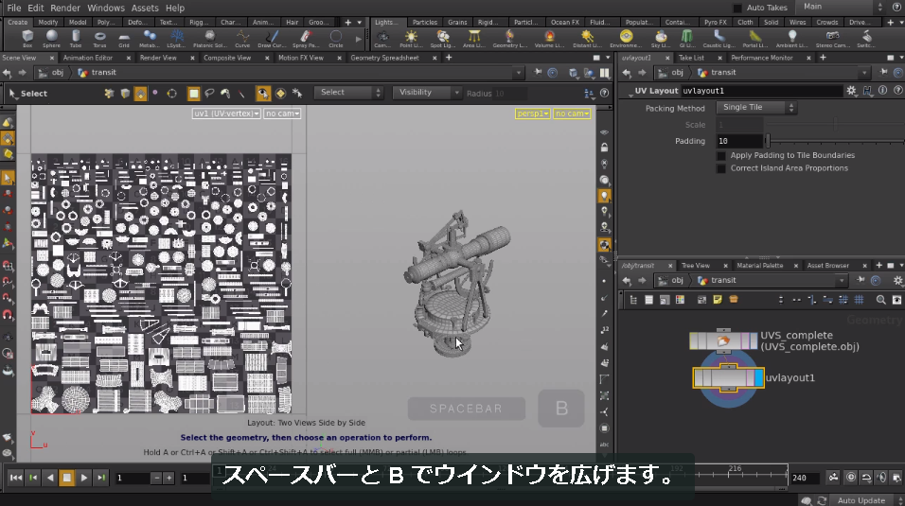The width and height of the screenshot is (905, 506).
Task: Click the uvlayout1 node name field
Action: point(761,91)
